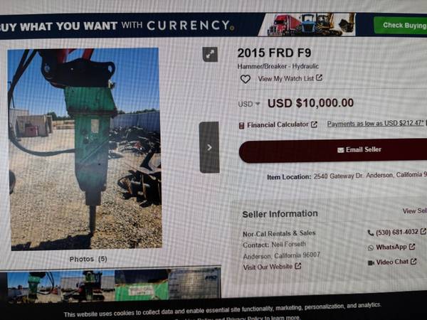427x320 pixels.
Task: Open the USD currency dropdown
Action: (x=249, y=105)
